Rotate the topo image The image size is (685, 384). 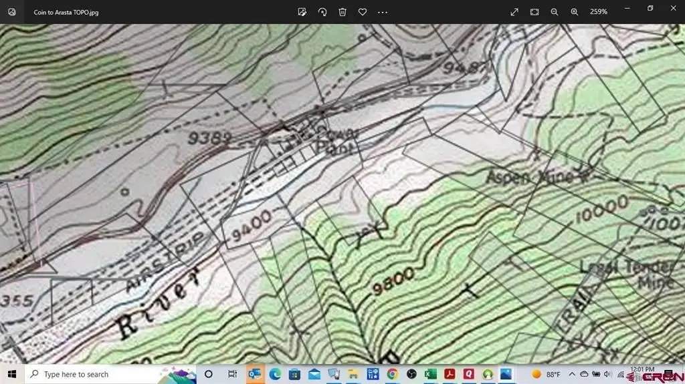tap(322, 12)
